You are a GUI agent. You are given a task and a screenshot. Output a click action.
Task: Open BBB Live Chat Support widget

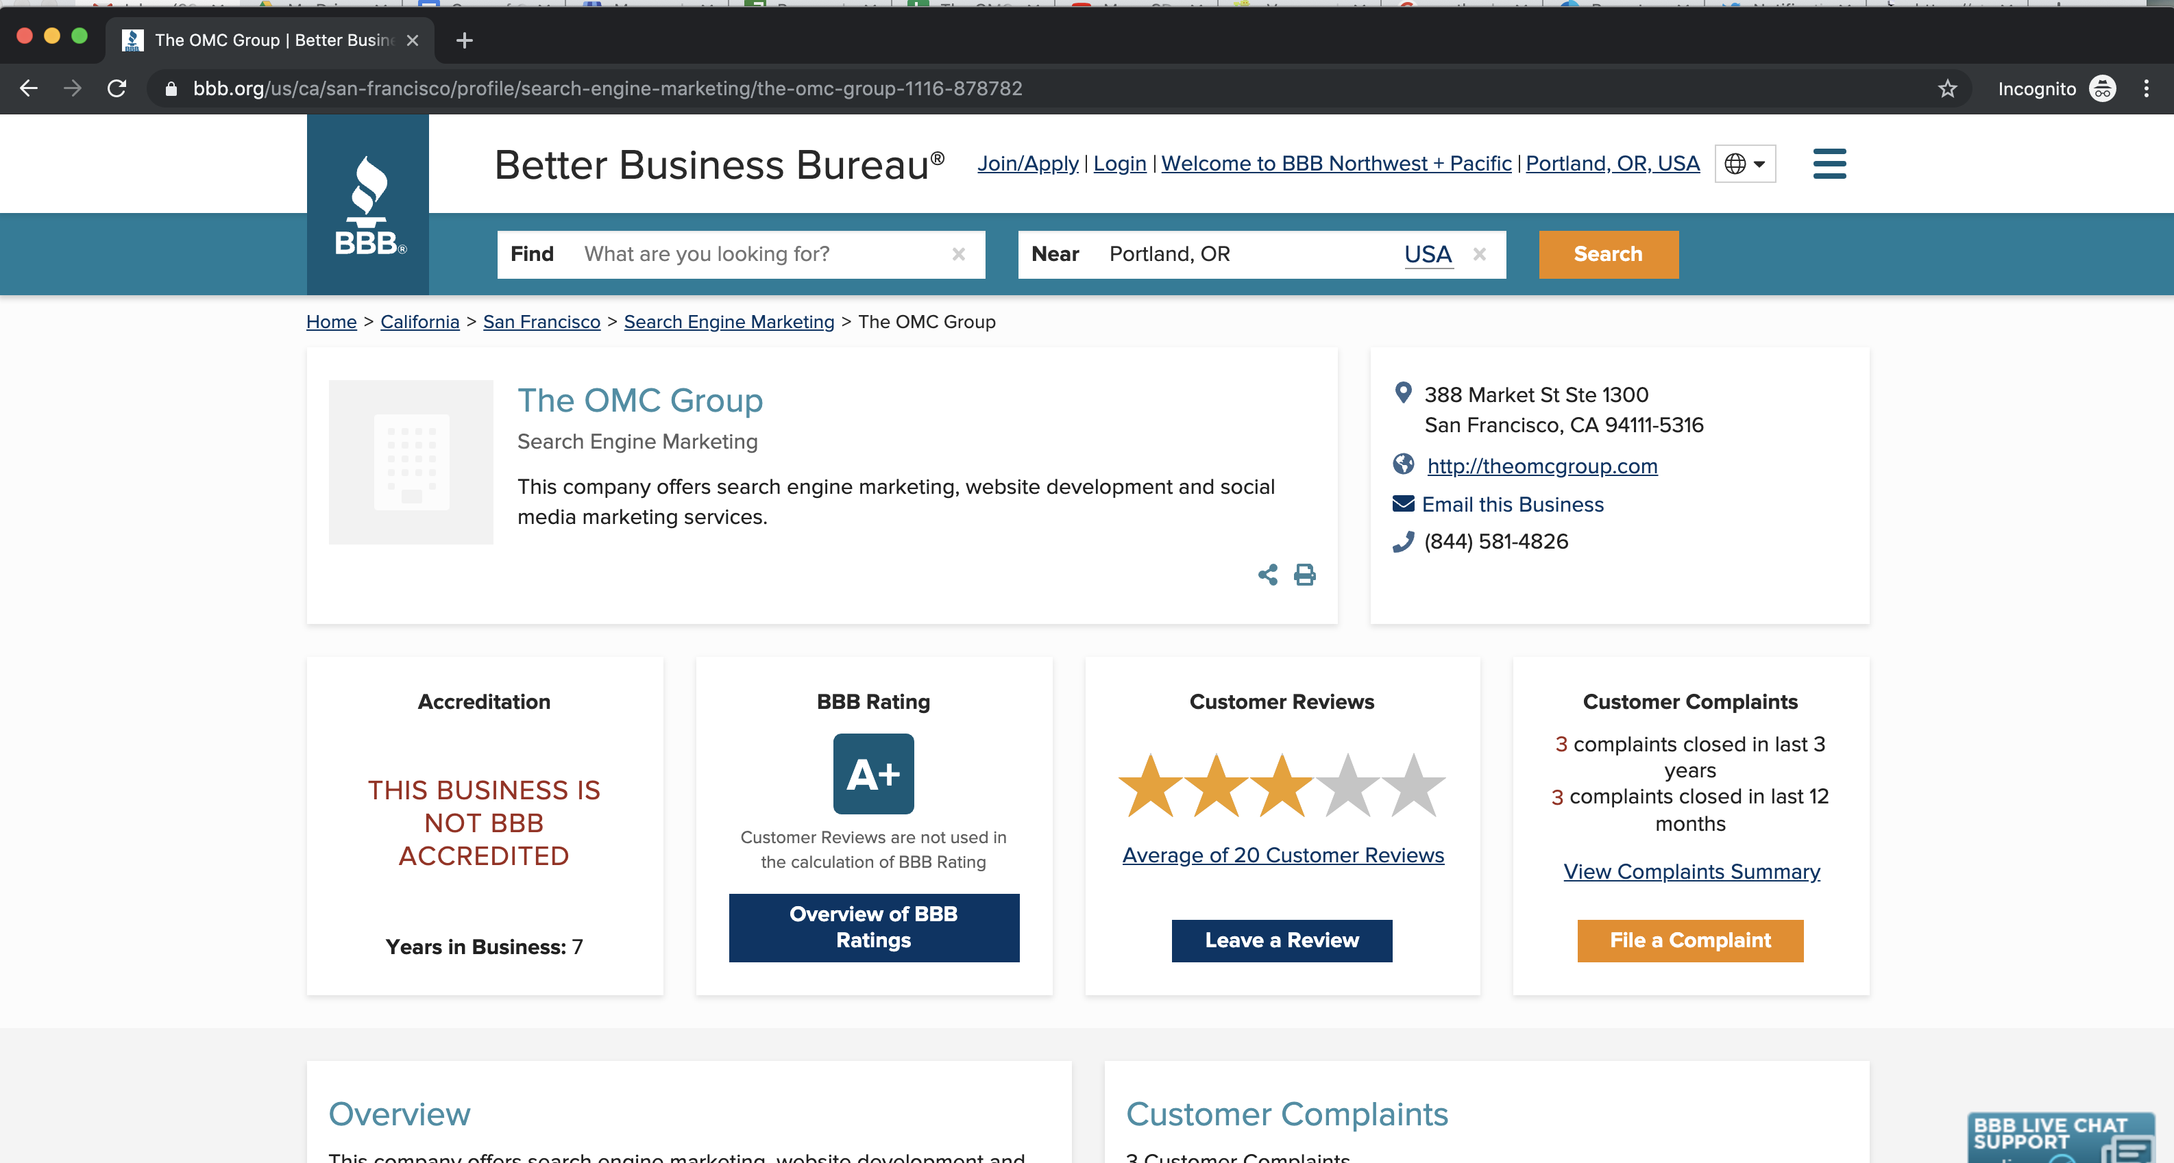pos(2060,1138)
